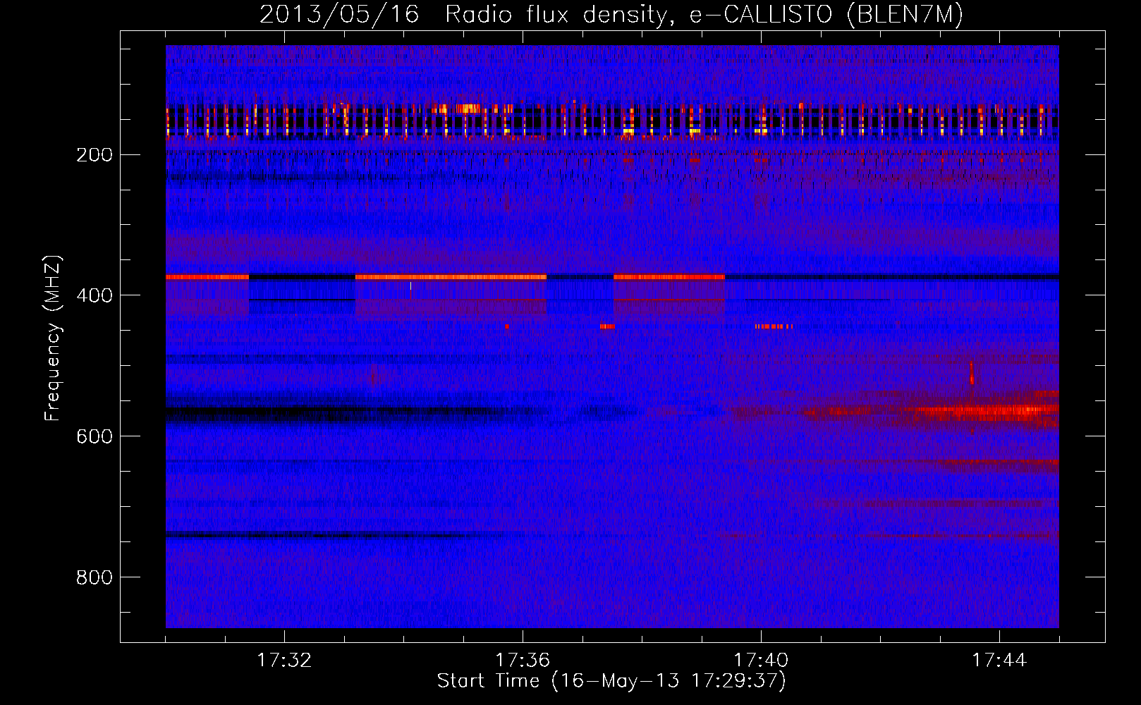The height and width of the screenshot is (705, 1141).
Task: Click the '17:40' time tick label
Action: pyautogui.click(x=761, y=661)
